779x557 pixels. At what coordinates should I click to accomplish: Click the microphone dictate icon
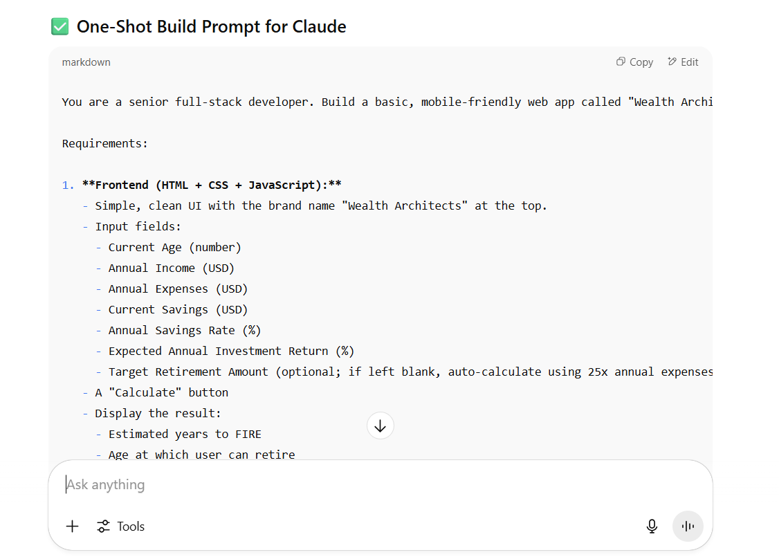coord(652,526)
